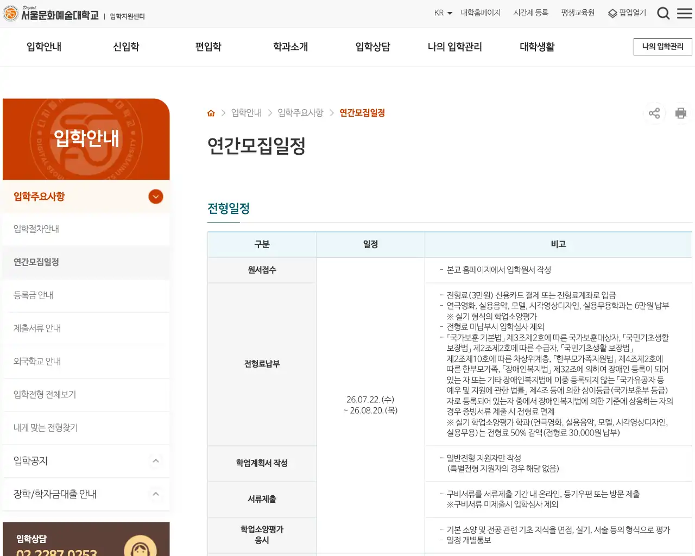Viewport: 695px width, 556px height.
Task: Click the 입학안내 orange sidebar banner
Action: click(86, 139)
